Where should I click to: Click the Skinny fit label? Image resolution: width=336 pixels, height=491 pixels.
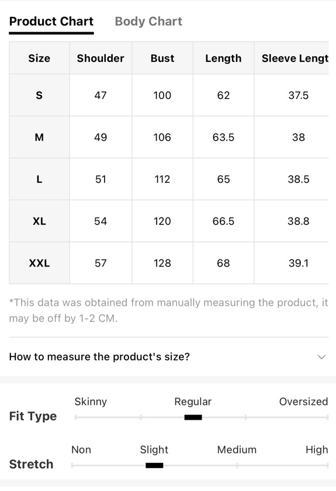point(91,402)
